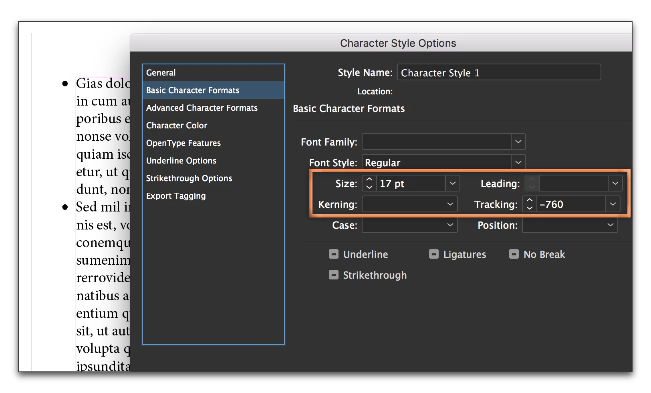
Task: Open the Case dropdown
Action: [x=410, y=225]
